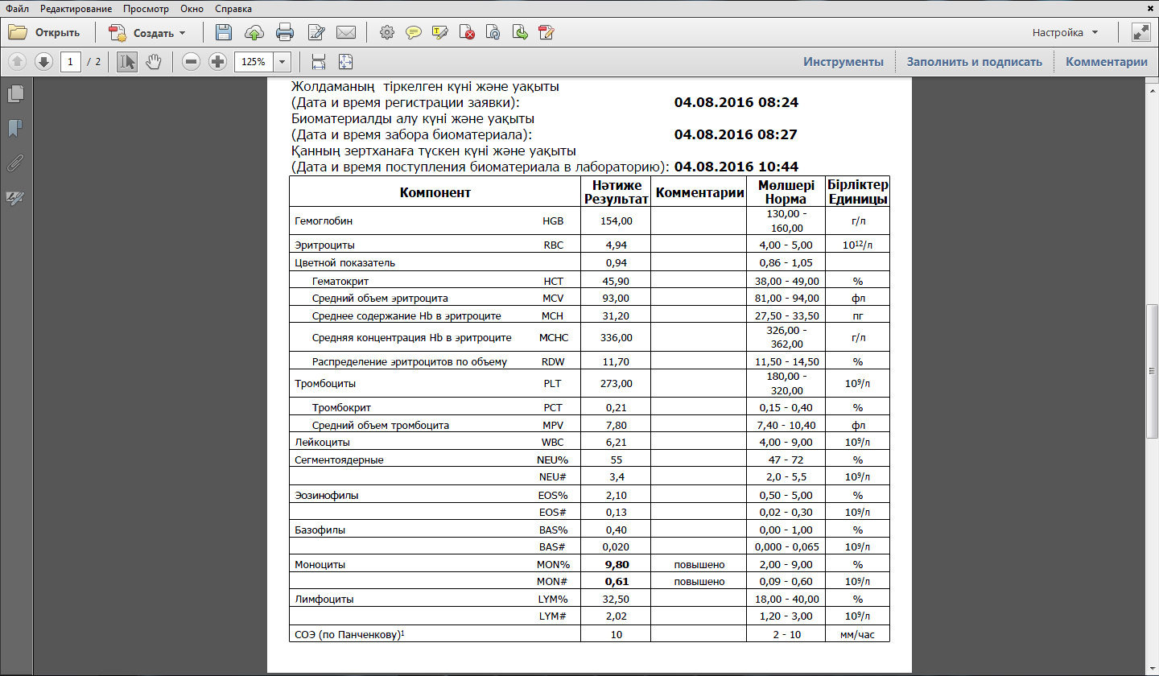Select the highlight text tool
The width and height of the screenshot is (1159, 676).
click(x=439, y=33)
